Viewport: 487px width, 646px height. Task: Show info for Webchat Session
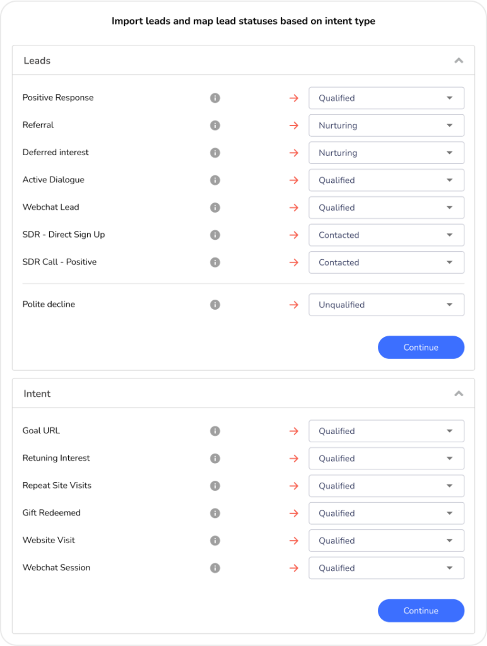(x=214, y=568)
